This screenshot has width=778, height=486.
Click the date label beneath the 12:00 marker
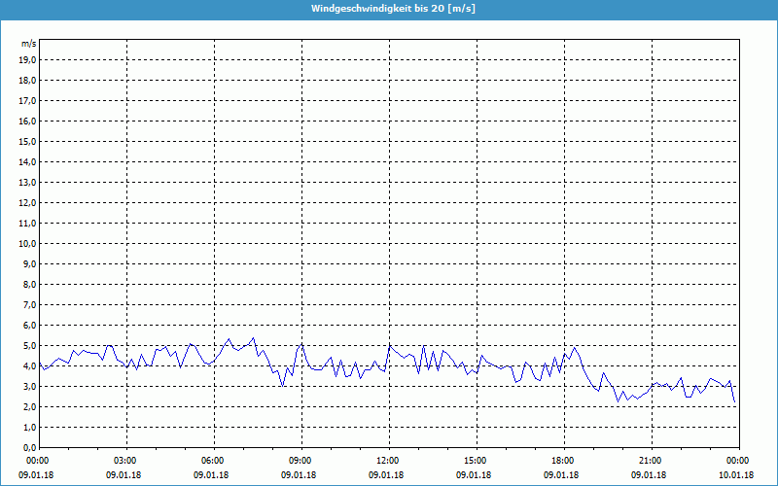388,475
